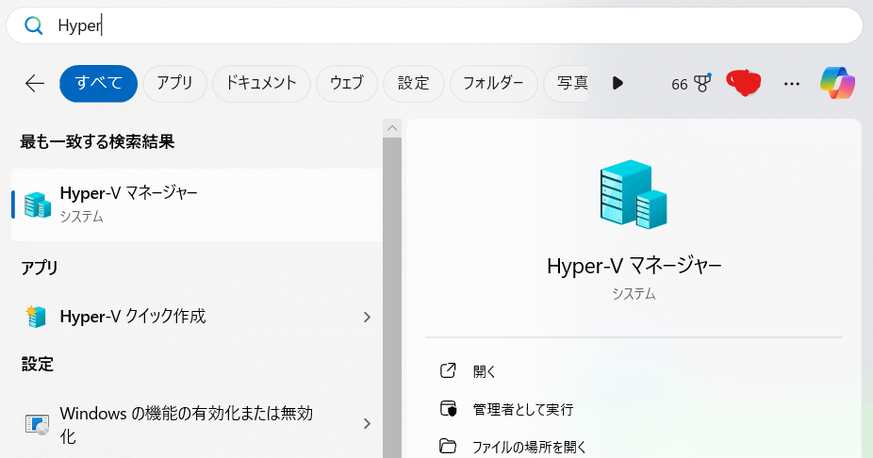Show more filters with play arrow

click(x=618, y=84)
